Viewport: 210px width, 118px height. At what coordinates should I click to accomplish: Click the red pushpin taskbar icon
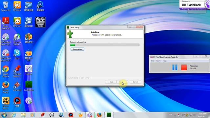pos(43,115)
